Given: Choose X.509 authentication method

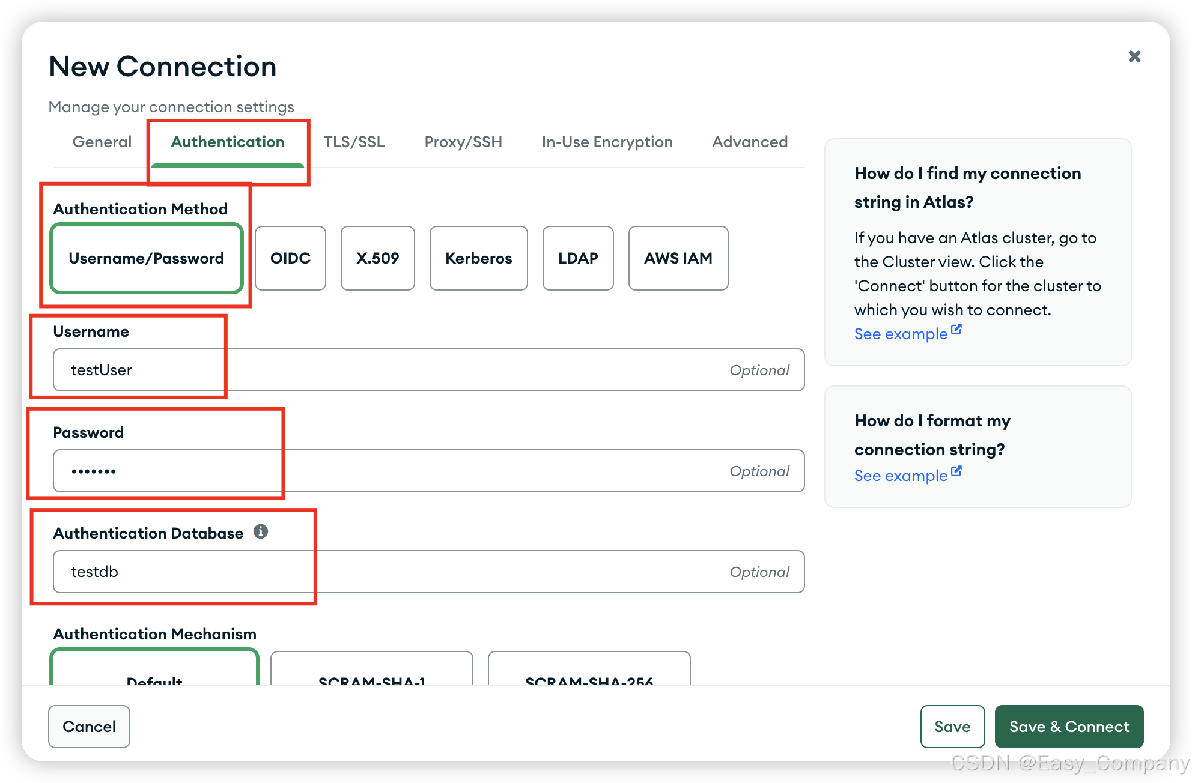Looking at the screenshot, I should tap(377, 258).
